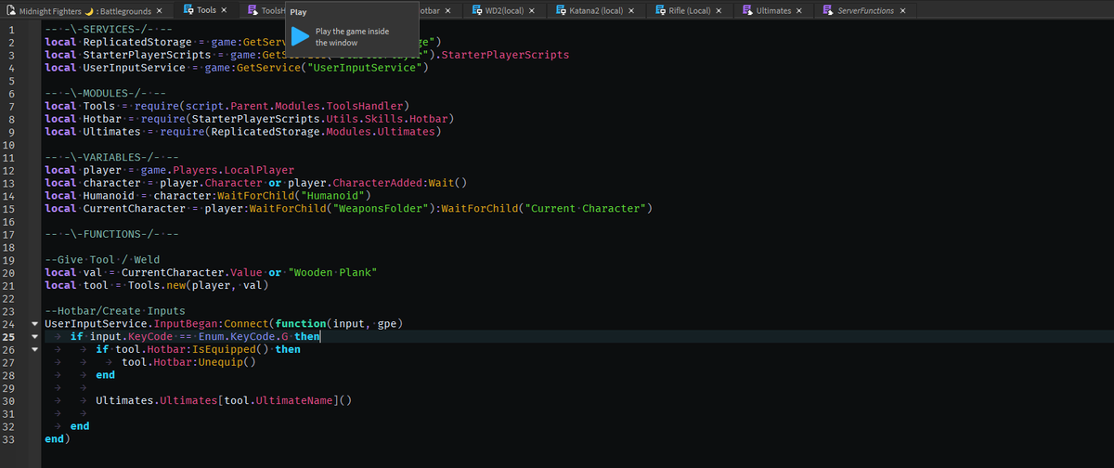Close the Midnight Fighters Battlegrounds tab

(x=160, y=11)
